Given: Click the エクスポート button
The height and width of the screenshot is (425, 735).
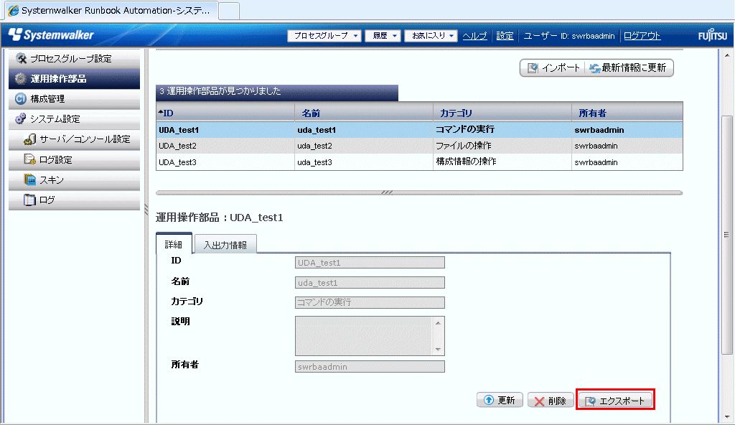Looking at the screenshot, I should pos(615,401).
